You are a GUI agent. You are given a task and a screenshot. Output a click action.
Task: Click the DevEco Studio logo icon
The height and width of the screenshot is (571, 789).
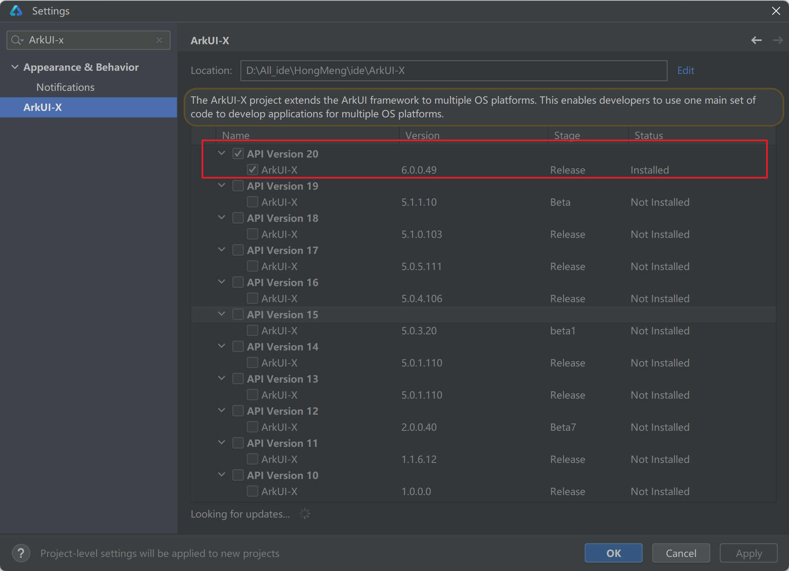pos(16,11)
